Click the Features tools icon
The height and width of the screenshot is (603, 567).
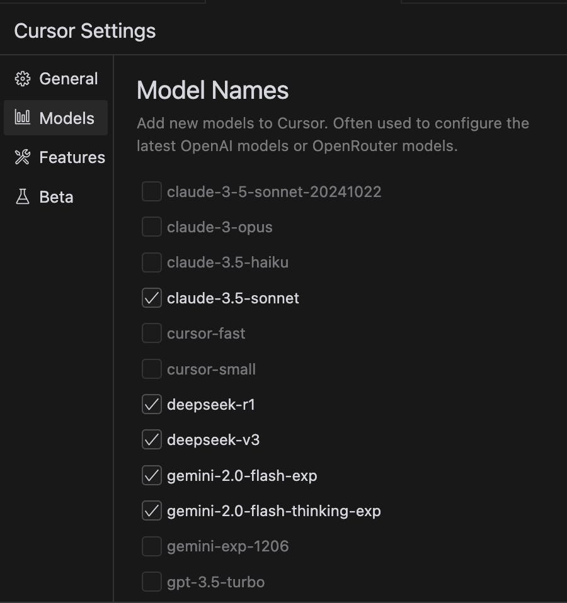(23, 157)
